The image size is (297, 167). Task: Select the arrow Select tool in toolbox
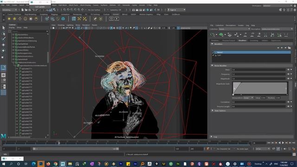click(x=4, y=28)
